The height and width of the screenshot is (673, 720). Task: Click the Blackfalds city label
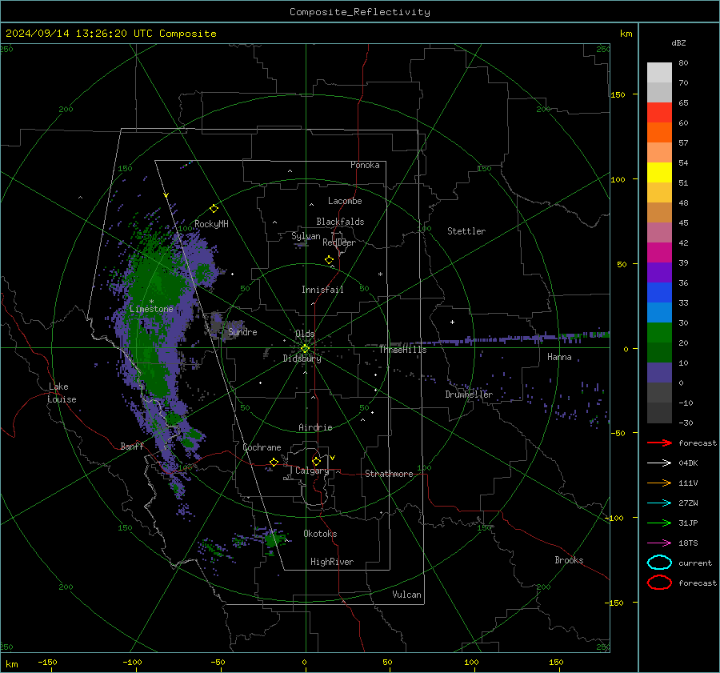[x=340, y=222]
